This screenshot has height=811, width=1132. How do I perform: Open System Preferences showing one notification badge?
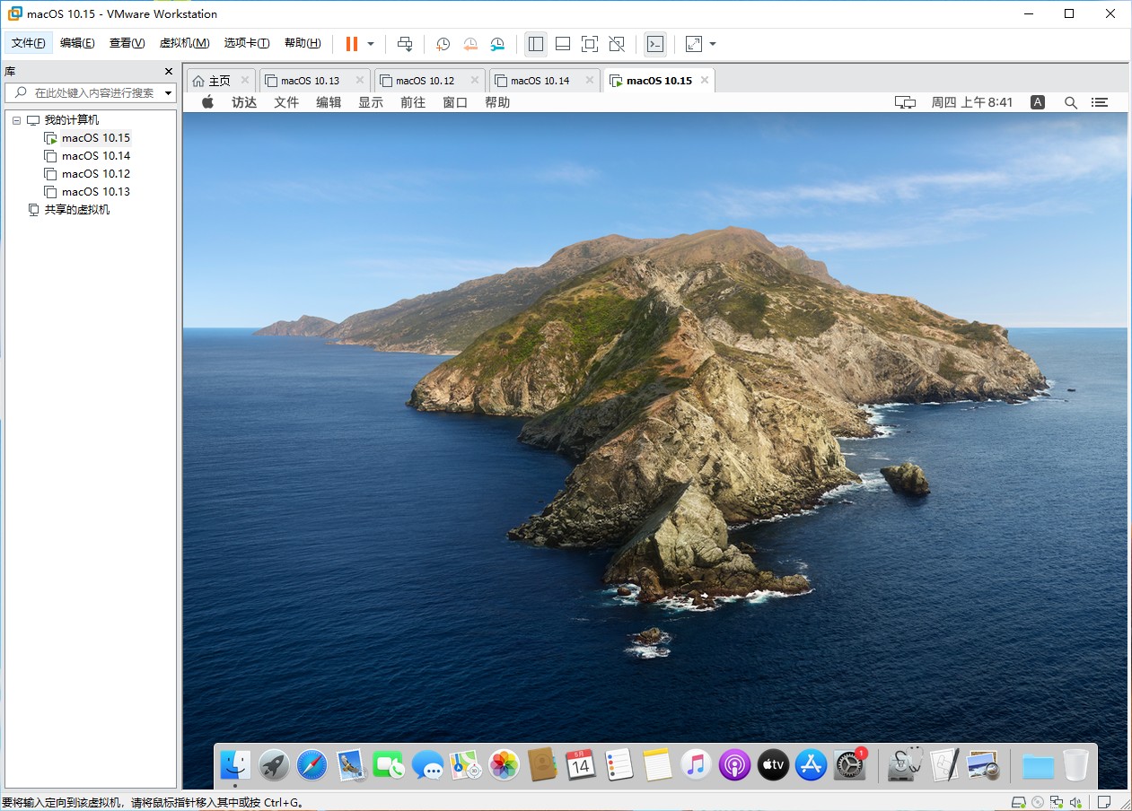[x=849, y=765]
